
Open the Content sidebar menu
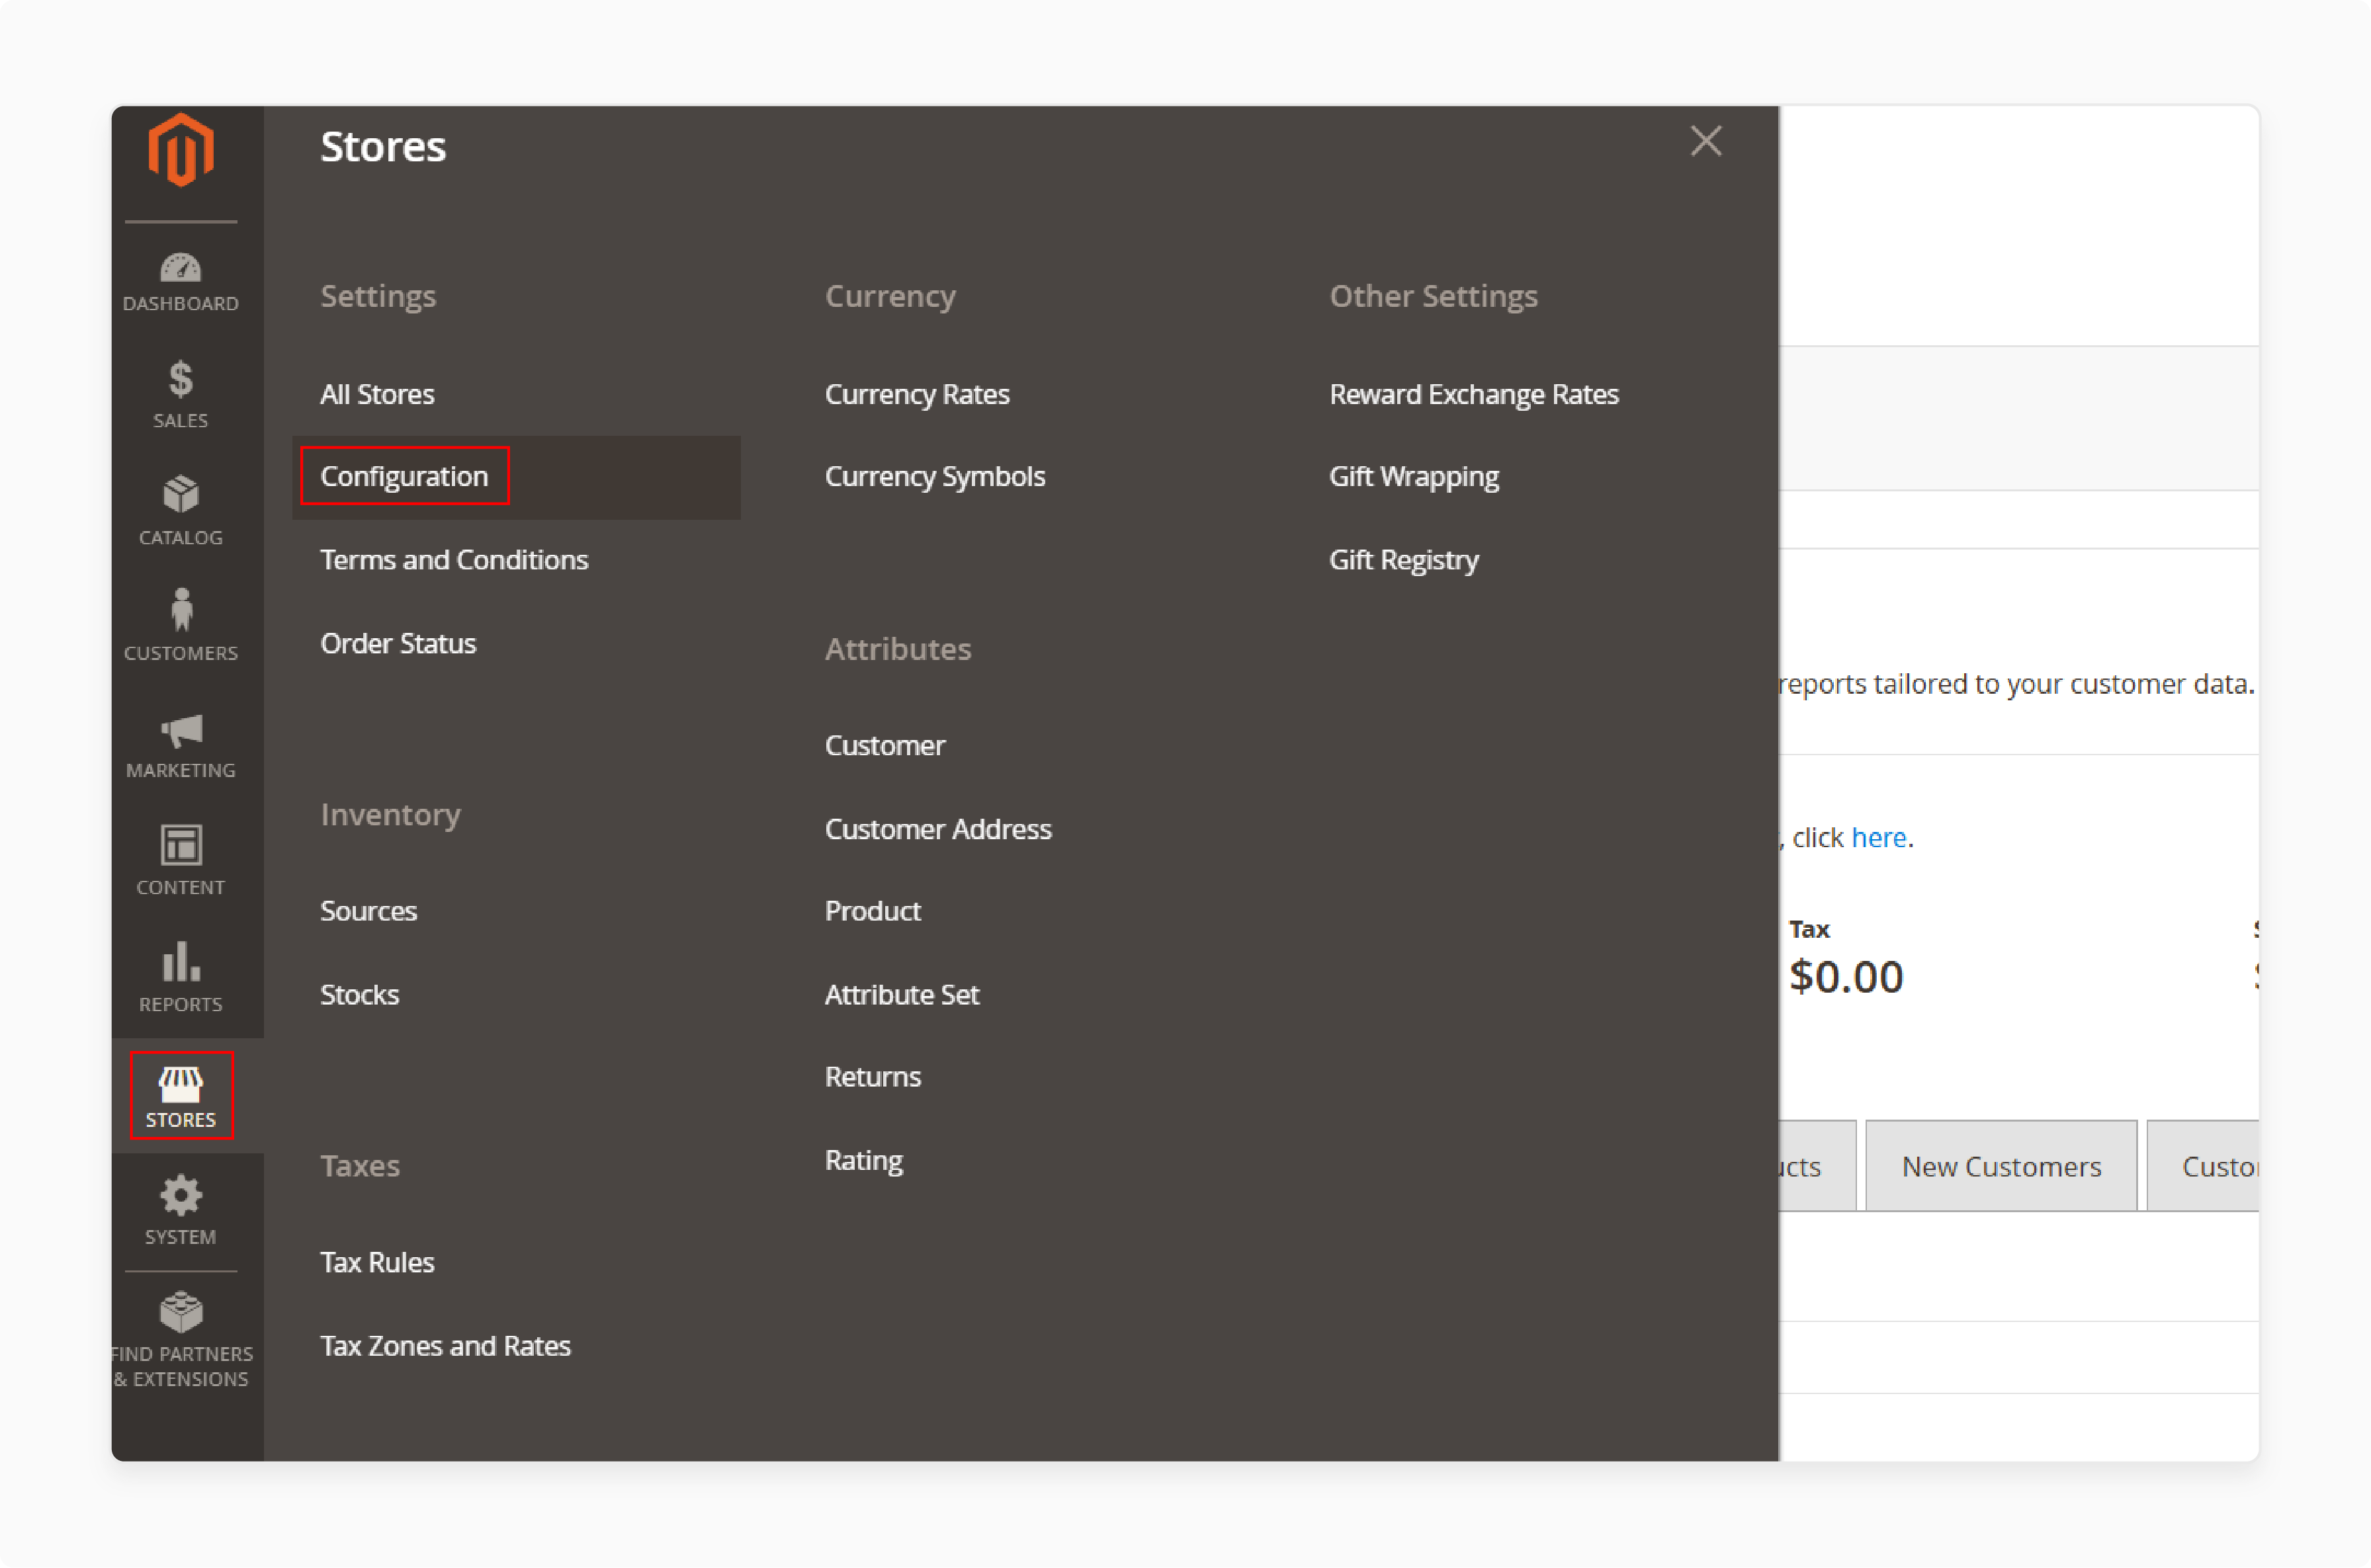tap(181, 860)
